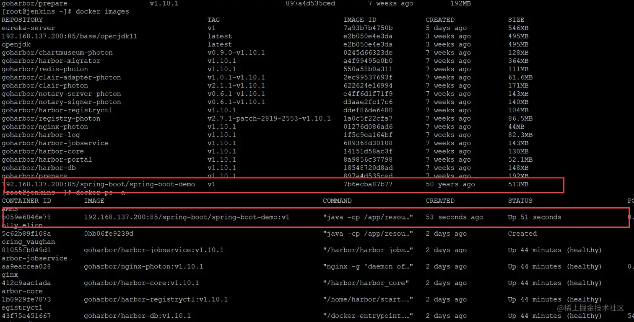Image resolution: width=634 pixels, height=322 pixels.
Task: Click container ID 1b0929fe7873
Action: (26, 299)
